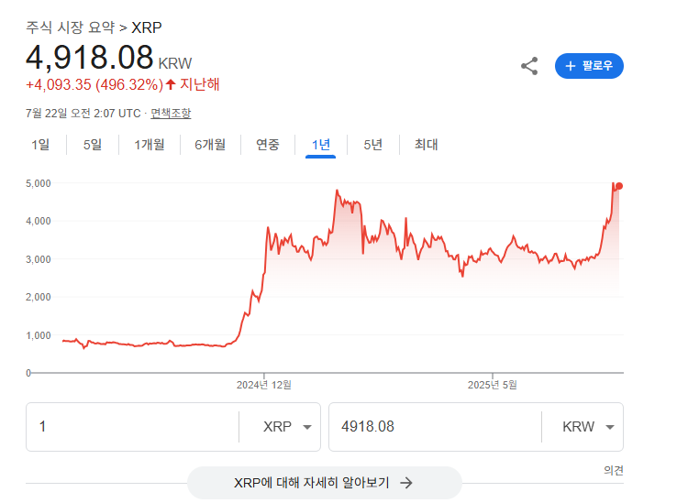Select the 1년 range tab
This screenshot has height=503, width=688.
click(x=321, y=145)
